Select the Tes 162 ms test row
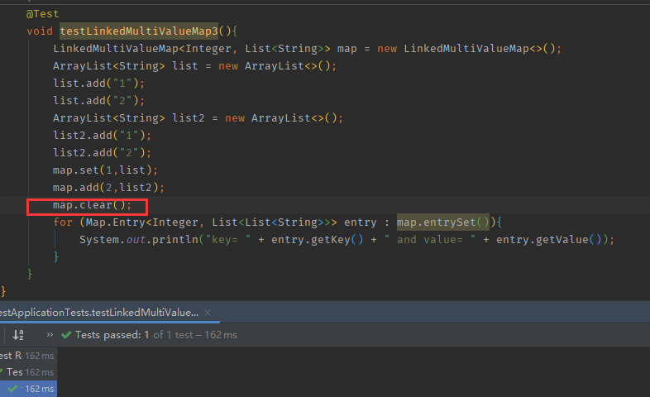 [28, 372]
